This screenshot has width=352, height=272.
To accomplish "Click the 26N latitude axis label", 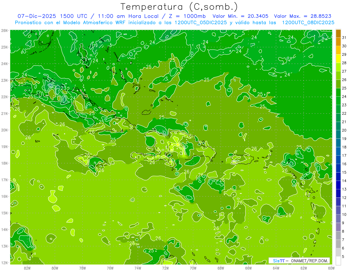I will point(4,31).
